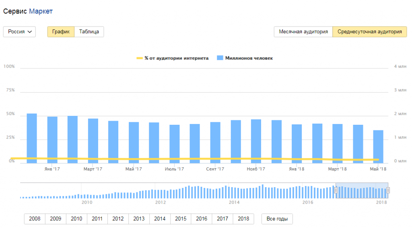Click the last bar for Май '18
The width and height of the screenshot is (412, 229).
click(x=378, y=146)
